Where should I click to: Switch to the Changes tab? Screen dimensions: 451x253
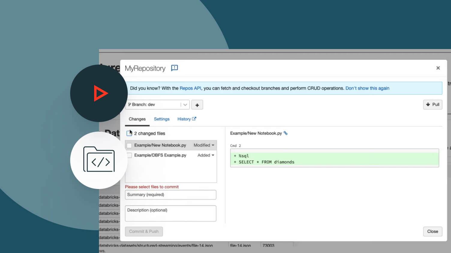click(x=137, y=119)
